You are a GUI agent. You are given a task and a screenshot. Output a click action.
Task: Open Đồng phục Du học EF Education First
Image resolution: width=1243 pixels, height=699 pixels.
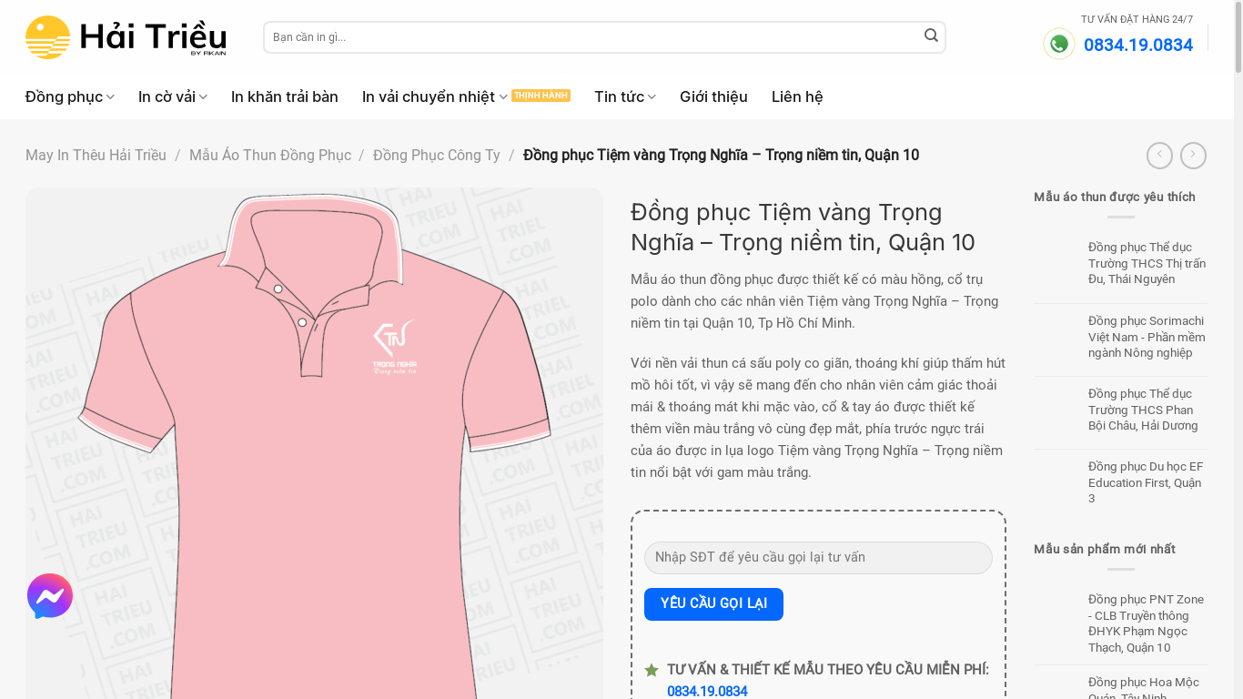pyautogui.click(x=1147, y=482)
